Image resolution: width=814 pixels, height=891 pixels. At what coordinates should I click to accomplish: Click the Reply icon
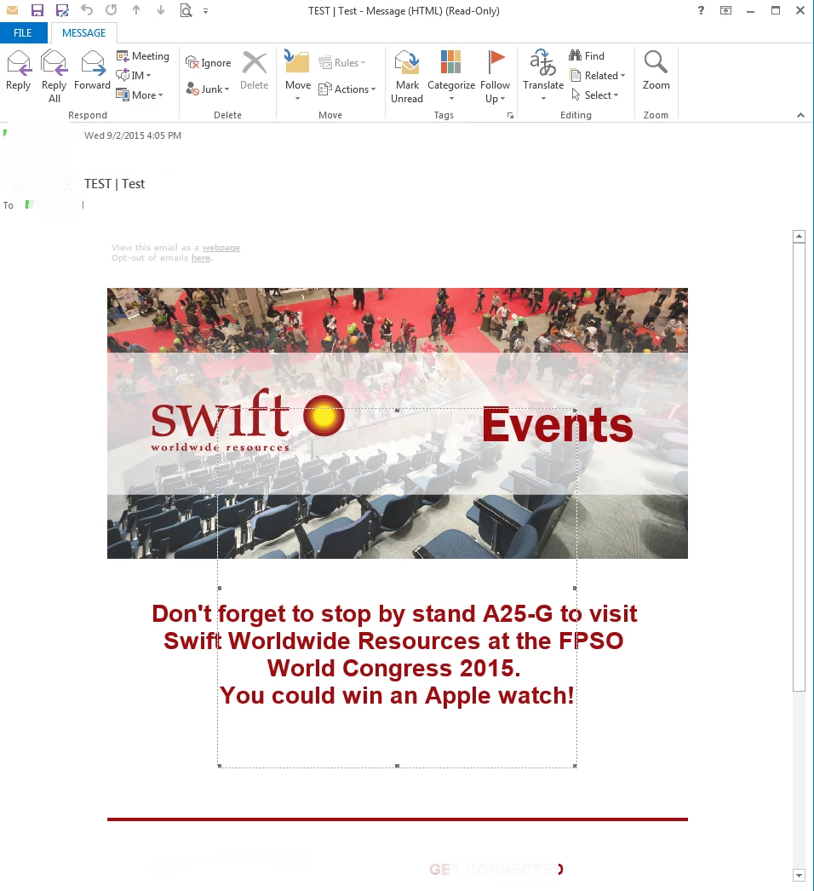coord(18,62)
